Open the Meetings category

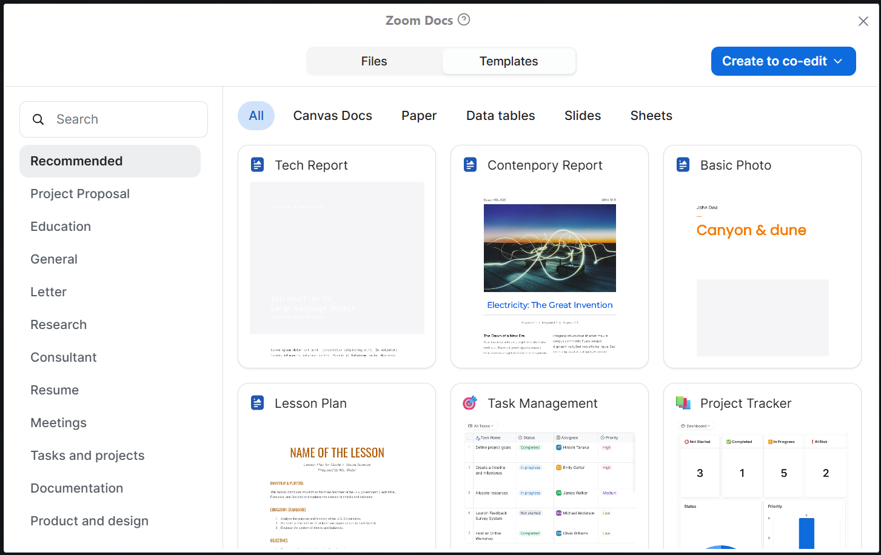(110, 423)
